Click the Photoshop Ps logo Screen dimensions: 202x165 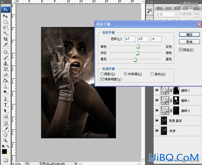(x=6, y=10)
